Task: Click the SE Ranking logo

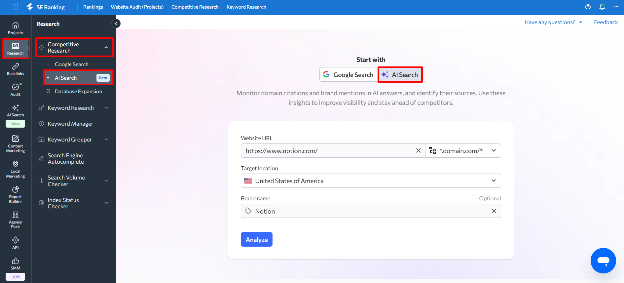Action: [46, 7]
